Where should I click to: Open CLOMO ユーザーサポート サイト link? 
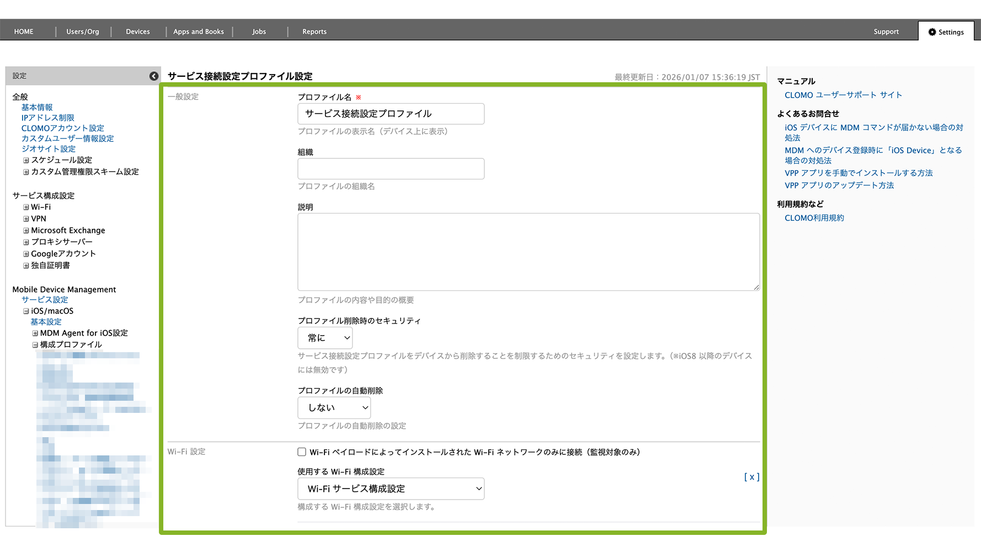[x=843, y=95]
